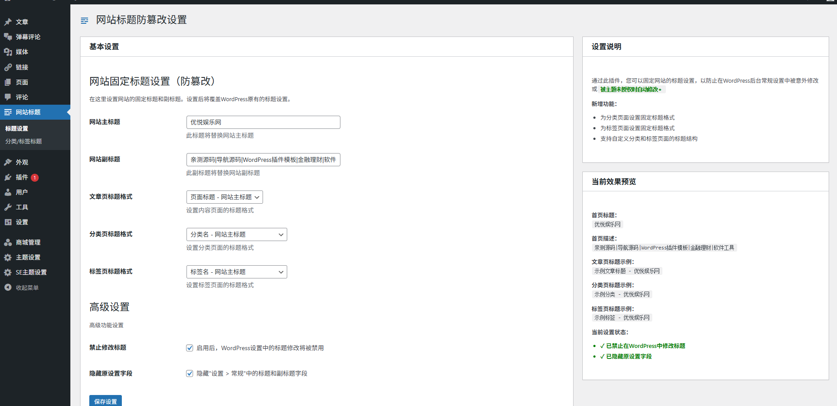Click the 主题设置 gear icon
This screenshot has width=837, height=406.
(8, 257)
